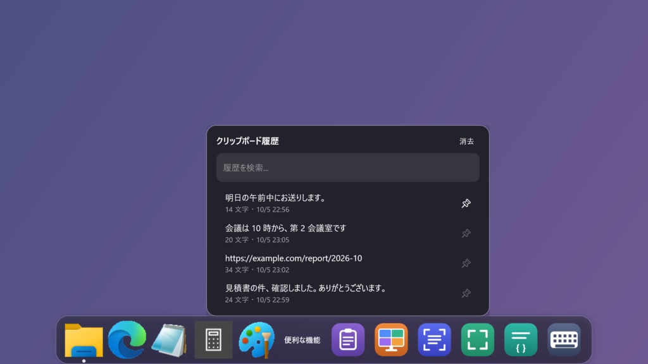Image resolution: width=648 pixels, height=364 pixels.
Task: Open the blue text extractor tool
Action: point(434,339)
